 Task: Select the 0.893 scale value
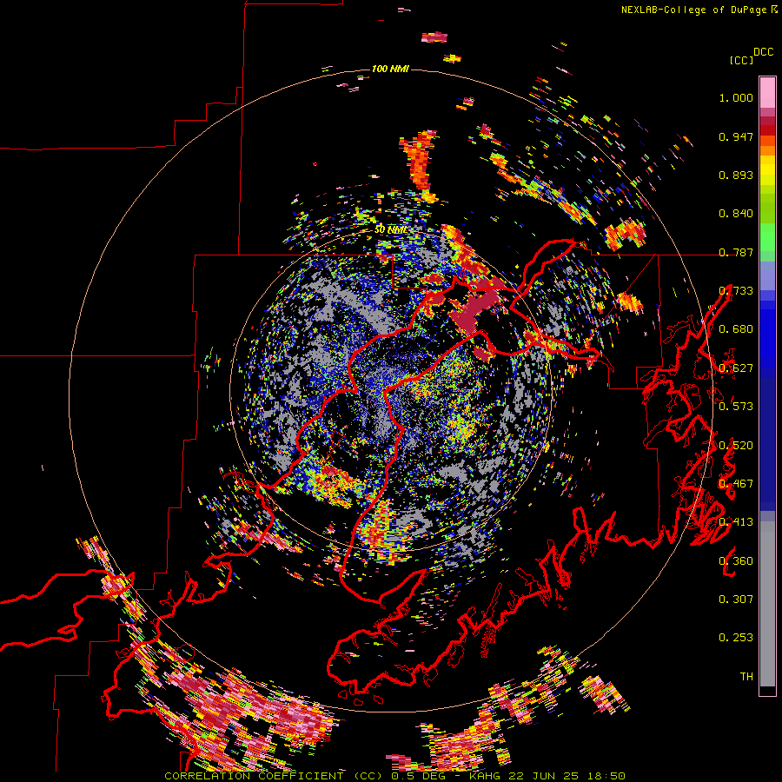(736, 175)
